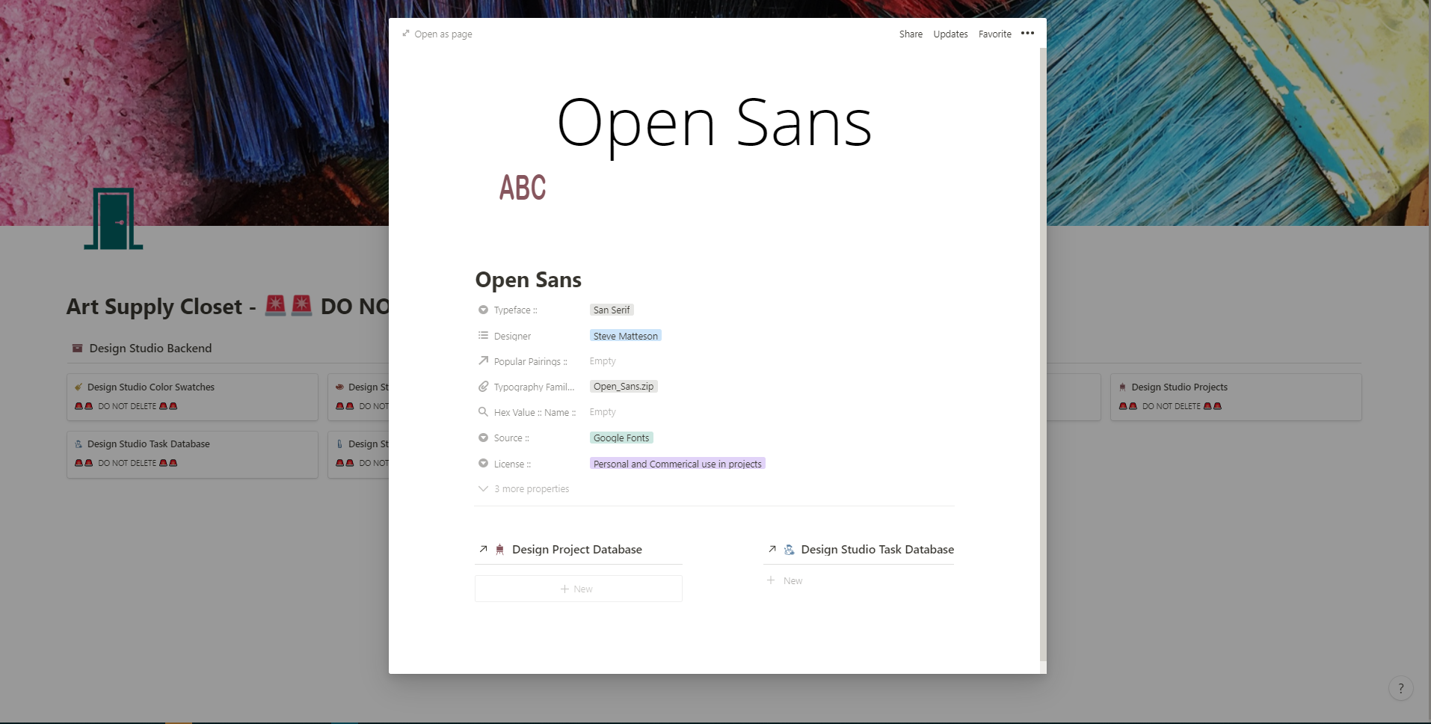
Task: Open the linked Design Project Database title
Action: [x=576, y=549]
